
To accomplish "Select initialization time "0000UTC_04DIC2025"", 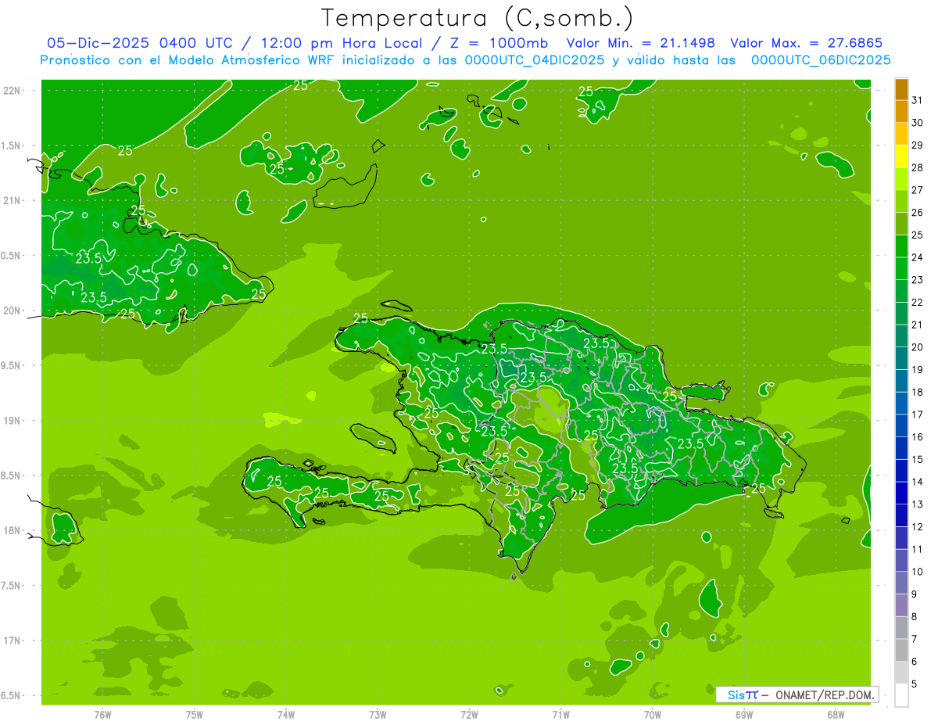I will pos(535,60).
